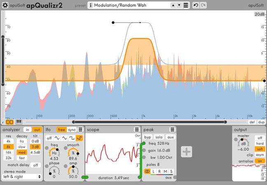Open the settings gear next to apulSoft logo
The width and height of the screenshot is (267, 185).
(x=5, y=5)
